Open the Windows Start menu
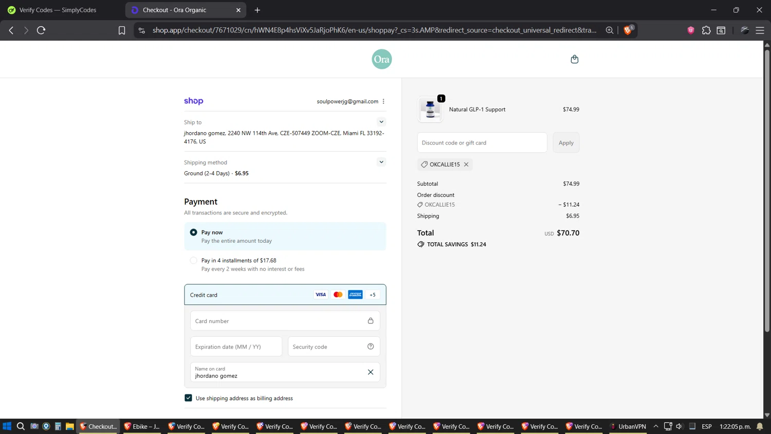This screenshot has height=434, width=771. [7, 426]
